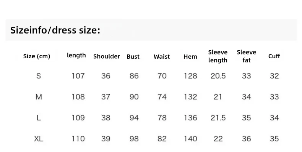Click the Shoulder column header
The width and height of the screenshot is (302, 152).
click(107, 56)
